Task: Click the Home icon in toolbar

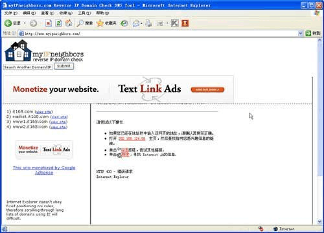Action: point(69,23)
